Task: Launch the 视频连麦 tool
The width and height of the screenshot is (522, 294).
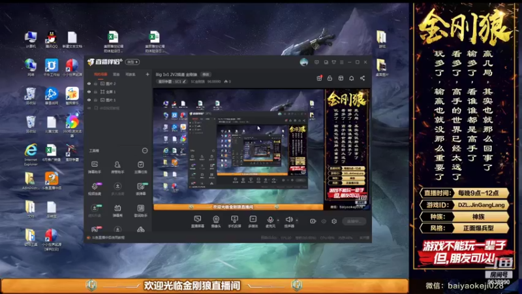Action: click(x=95, y=189)
